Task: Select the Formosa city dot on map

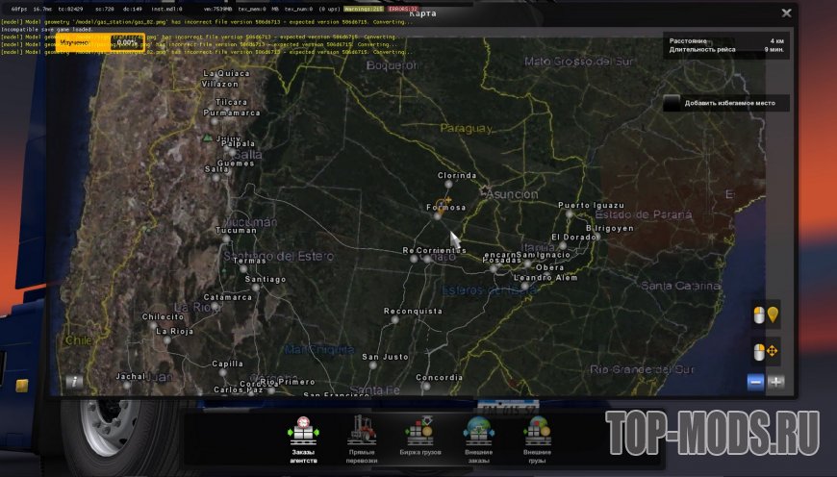Action: click(x=438, y=216)
